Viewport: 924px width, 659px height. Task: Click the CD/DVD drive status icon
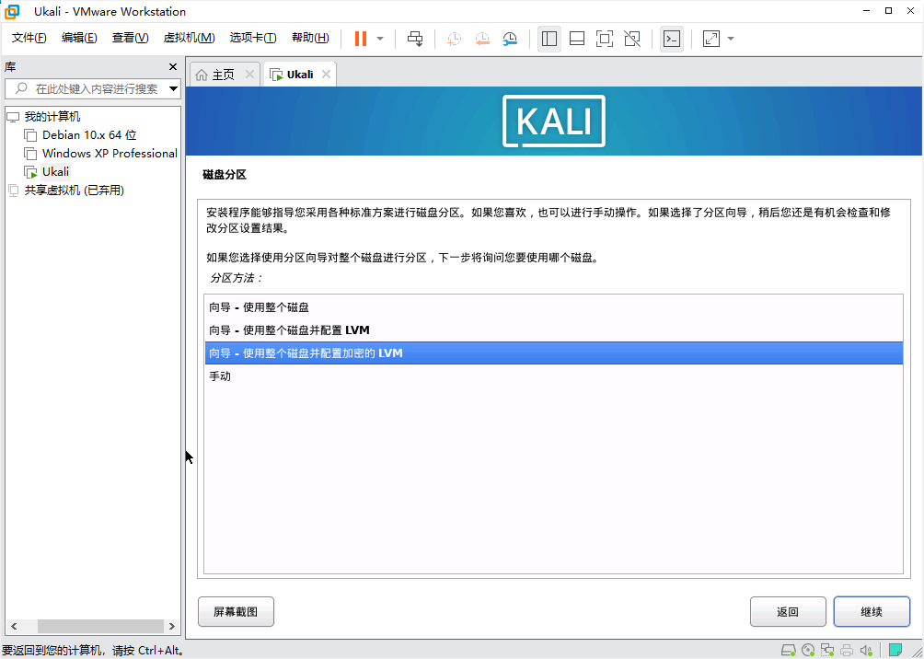point(808,650)
